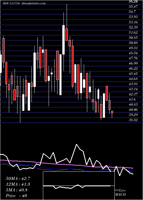This screenshot has height=200, width=143.
Task: Click the 48.54 price axis label
Action: click(x=133, y=53)
